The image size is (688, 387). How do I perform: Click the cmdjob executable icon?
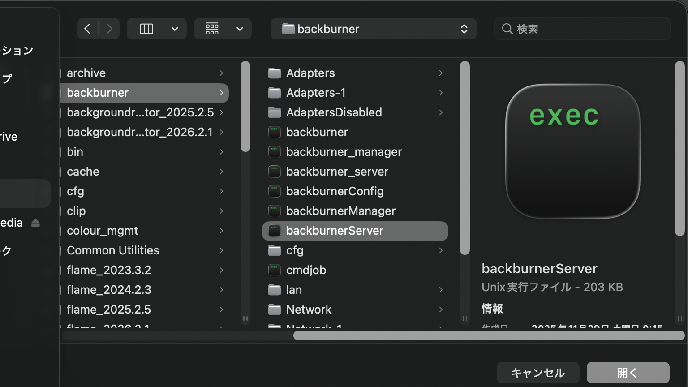point(274,270)
